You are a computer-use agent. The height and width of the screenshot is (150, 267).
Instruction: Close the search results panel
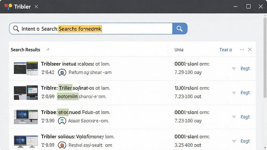click(250, 49)
